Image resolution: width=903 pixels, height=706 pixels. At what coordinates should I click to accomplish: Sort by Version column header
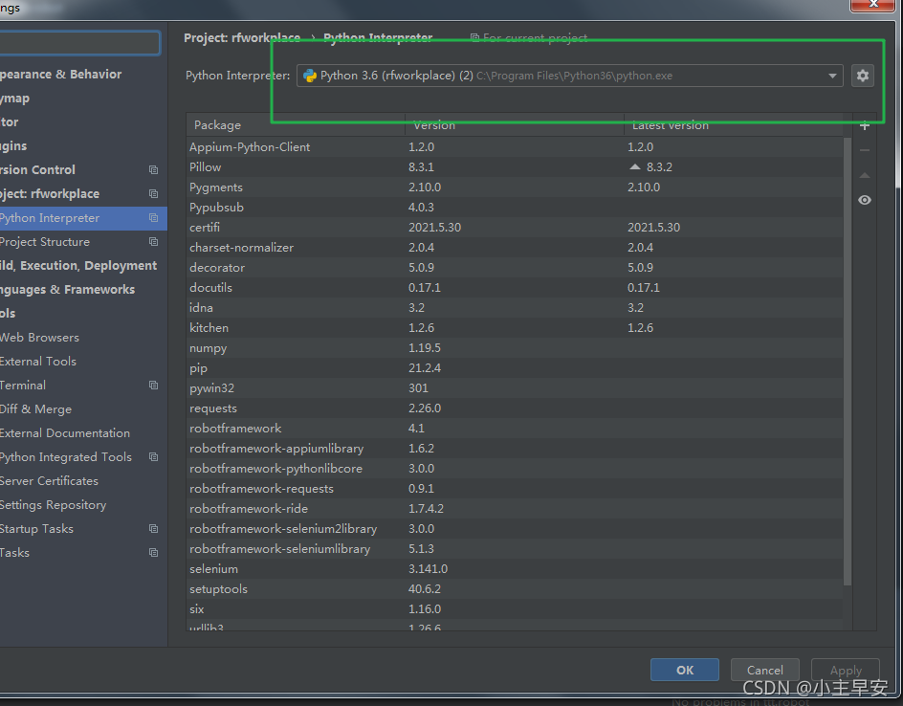(x=515, y=125)
